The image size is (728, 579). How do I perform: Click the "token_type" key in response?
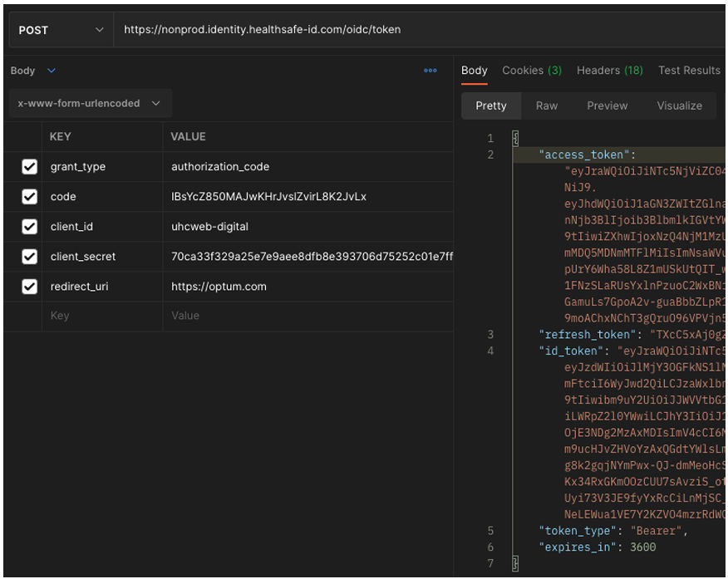(577, 531)
